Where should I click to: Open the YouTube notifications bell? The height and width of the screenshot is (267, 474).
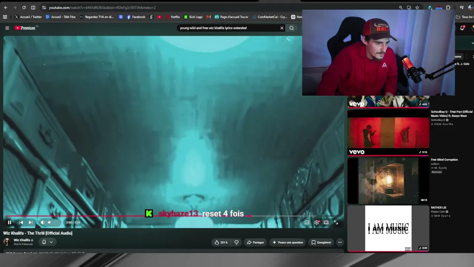tap(462, 28)
